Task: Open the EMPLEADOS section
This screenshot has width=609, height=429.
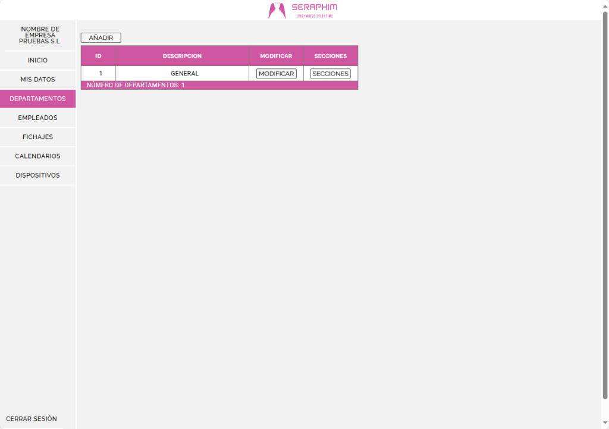Action: [x=37, y=118]
